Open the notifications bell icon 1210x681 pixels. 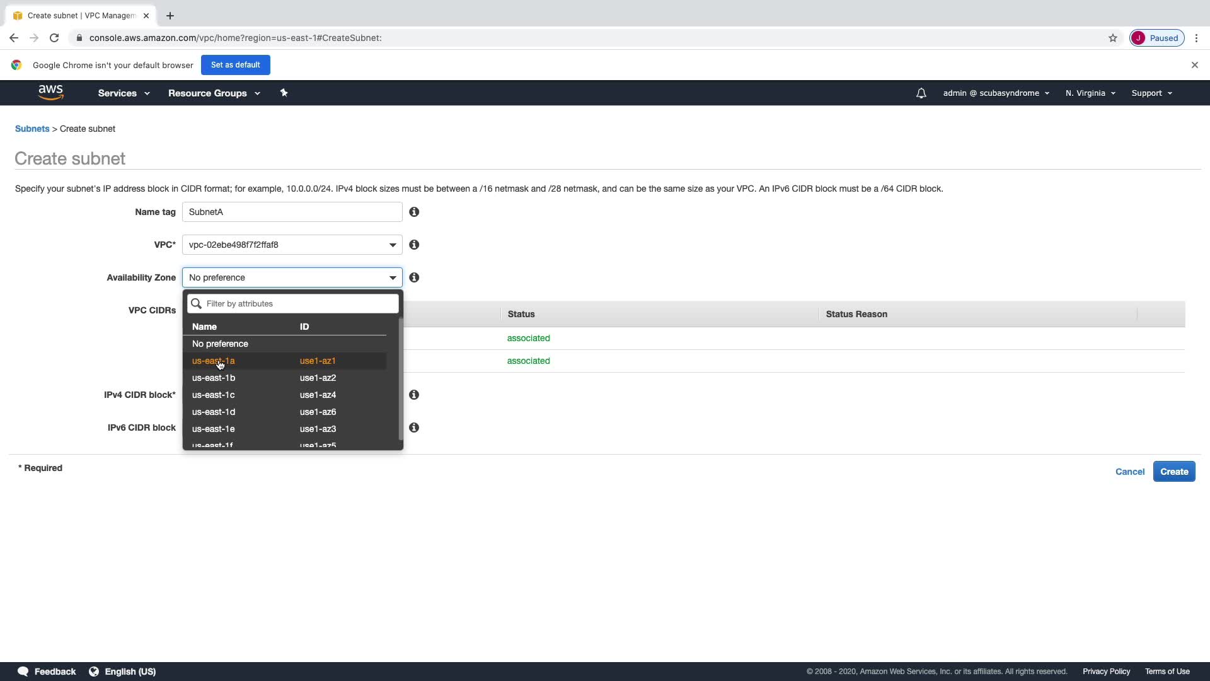(x=921, y=93)
